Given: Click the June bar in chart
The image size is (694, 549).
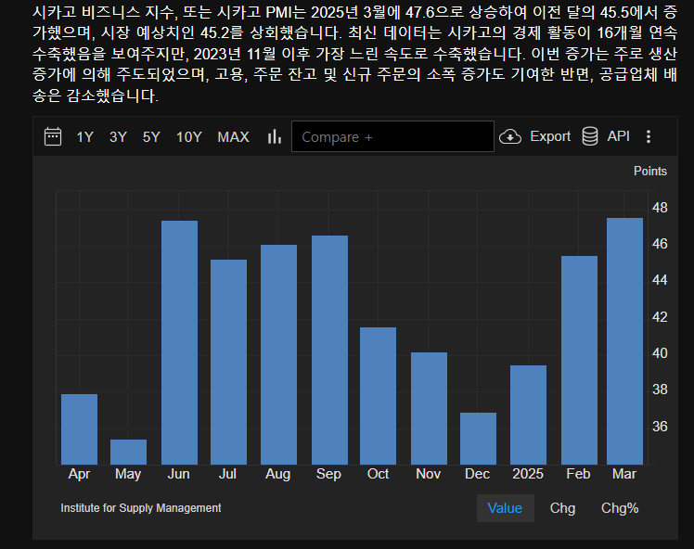Looking at the screenshot, I should tap(179, 342).
